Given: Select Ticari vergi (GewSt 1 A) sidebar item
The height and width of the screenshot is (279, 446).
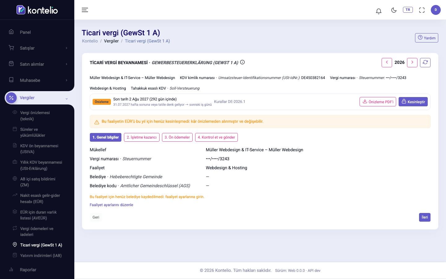Looking at the screenshot, I should tap(41, 245).
